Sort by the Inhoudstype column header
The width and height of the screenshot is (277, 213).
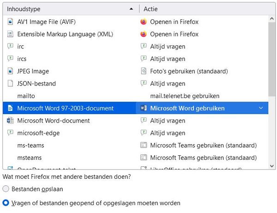point(69,9)
